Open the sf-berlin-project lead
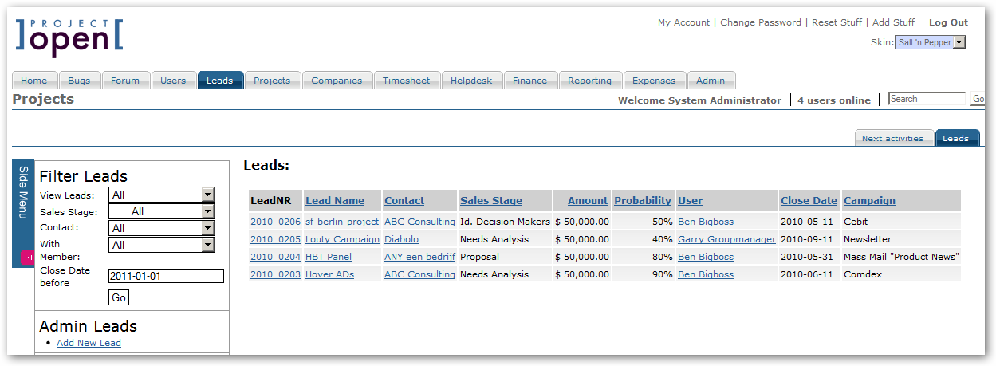 coord(342,222)
